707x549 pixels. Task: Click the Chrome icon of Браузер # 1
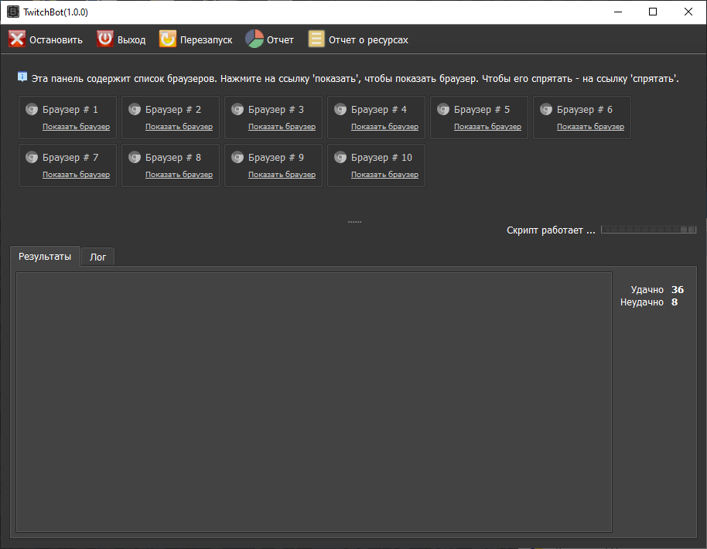(x=32, y=110)
